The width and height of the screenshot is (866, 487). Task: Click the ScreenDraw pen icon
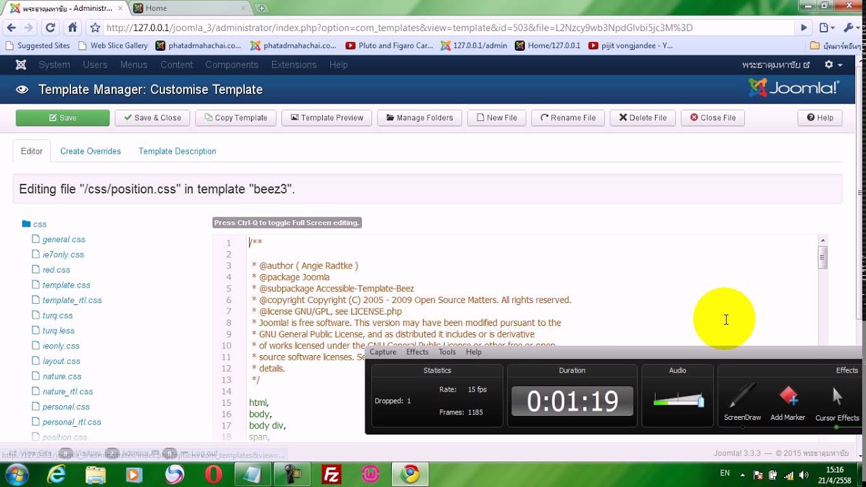[742, 396]
